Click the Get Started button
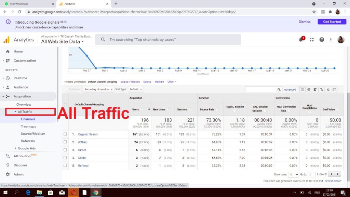This screenshot has width=350, height=197. pyautogui.click(x=332, y=22)
